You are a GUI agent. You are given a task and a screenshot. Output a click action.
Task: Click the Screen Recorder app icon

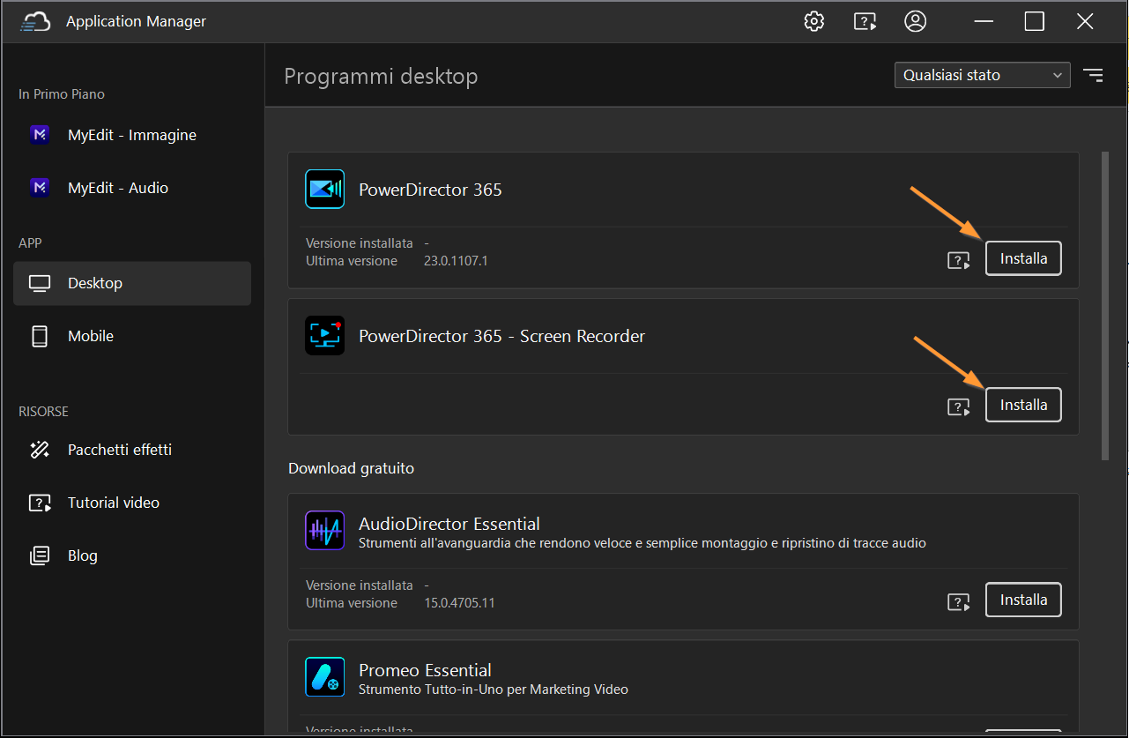point(324,335)
